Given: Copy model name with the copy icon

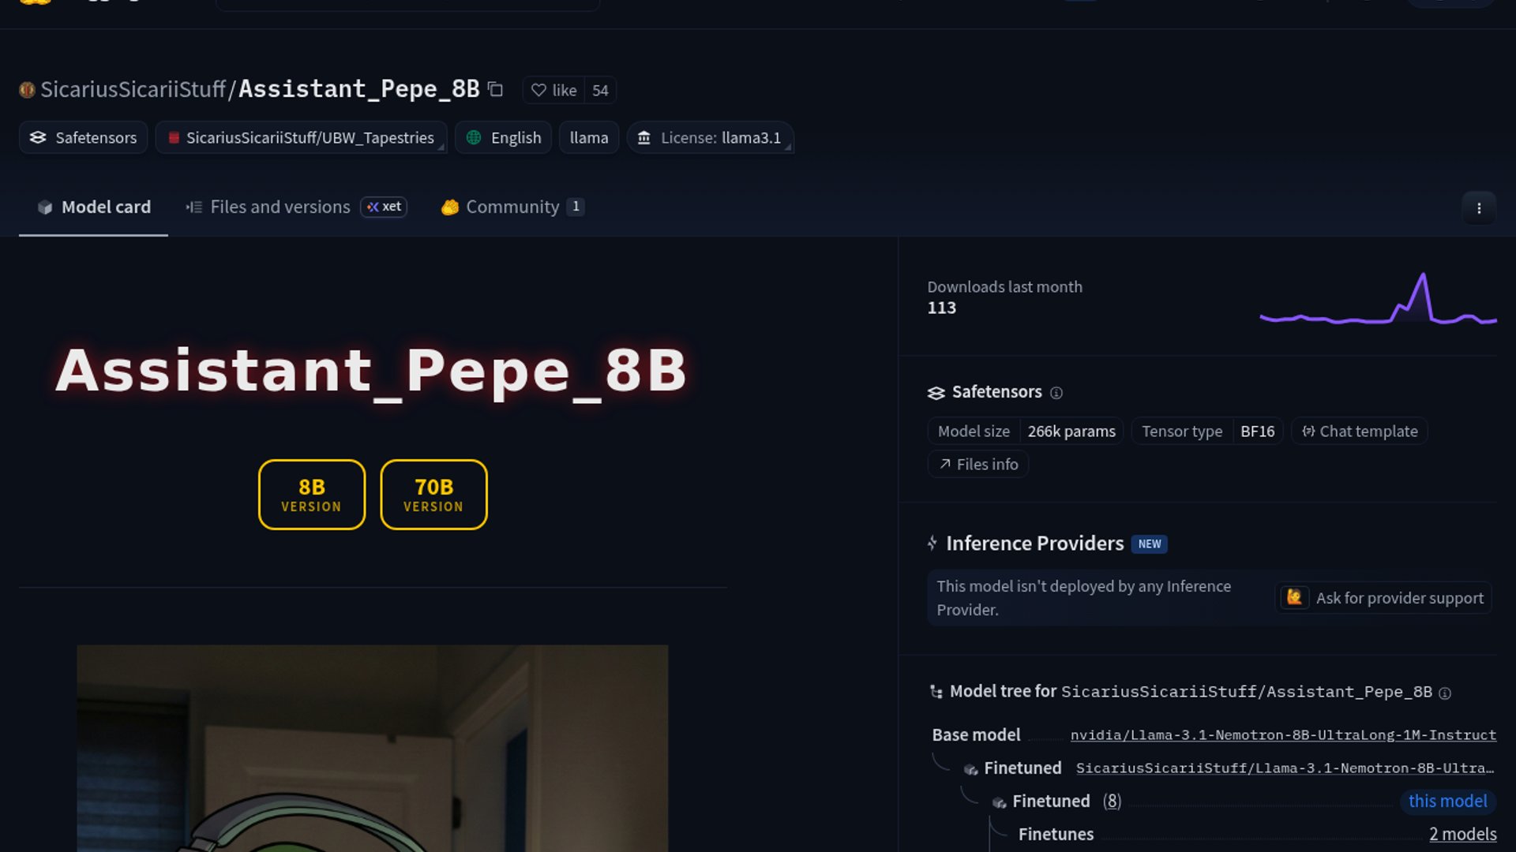Looking at the screenshot, I should [495, 89].
